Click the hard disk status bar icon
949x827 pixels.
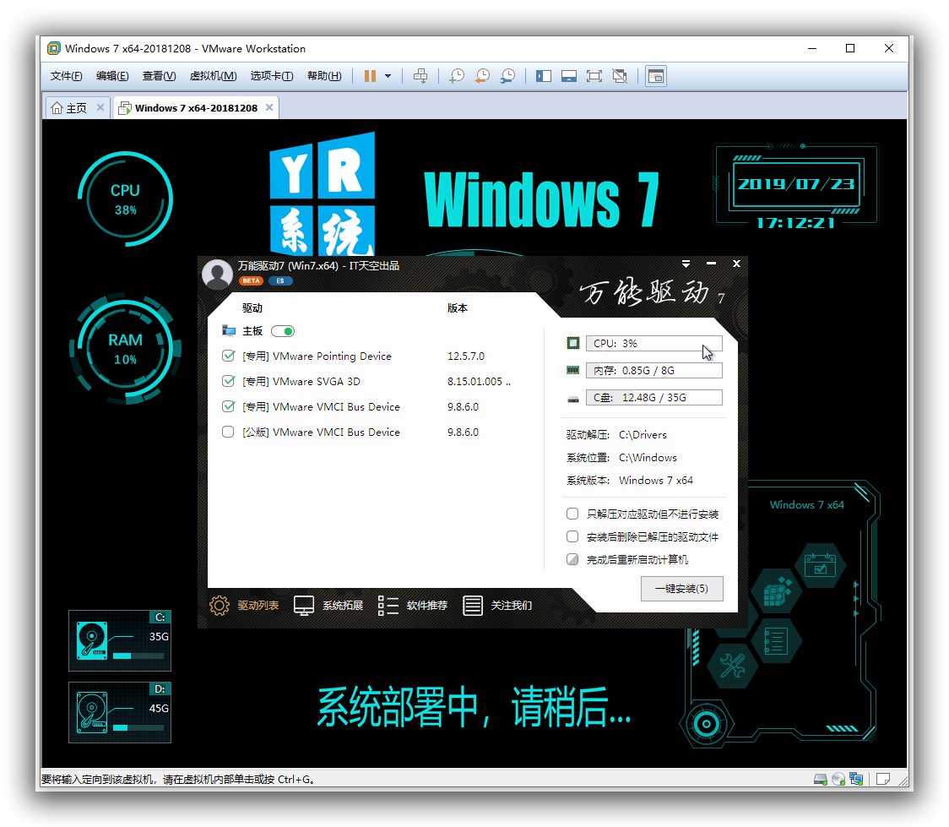pyautogui.click(x=820, y=779)
